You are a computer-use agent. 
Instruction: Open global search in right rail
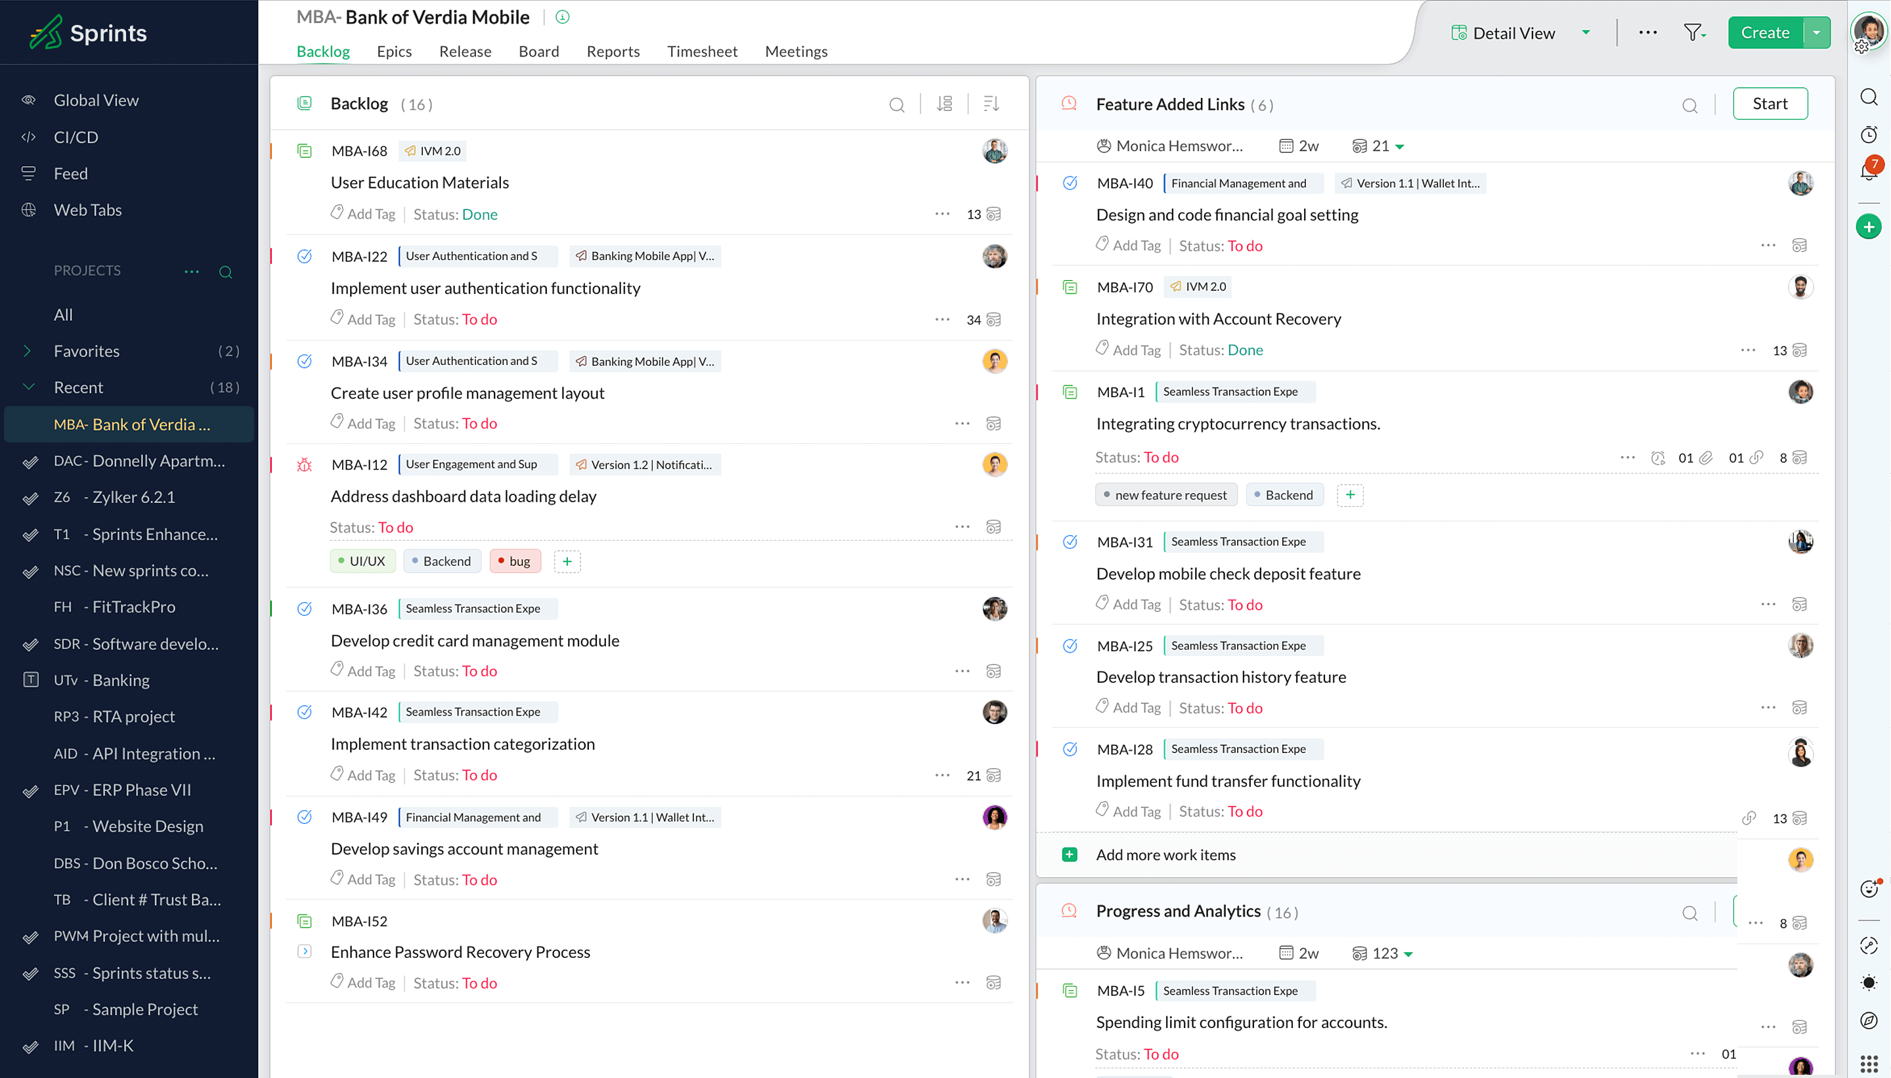pyautogui.click(x=1869, y=97)
